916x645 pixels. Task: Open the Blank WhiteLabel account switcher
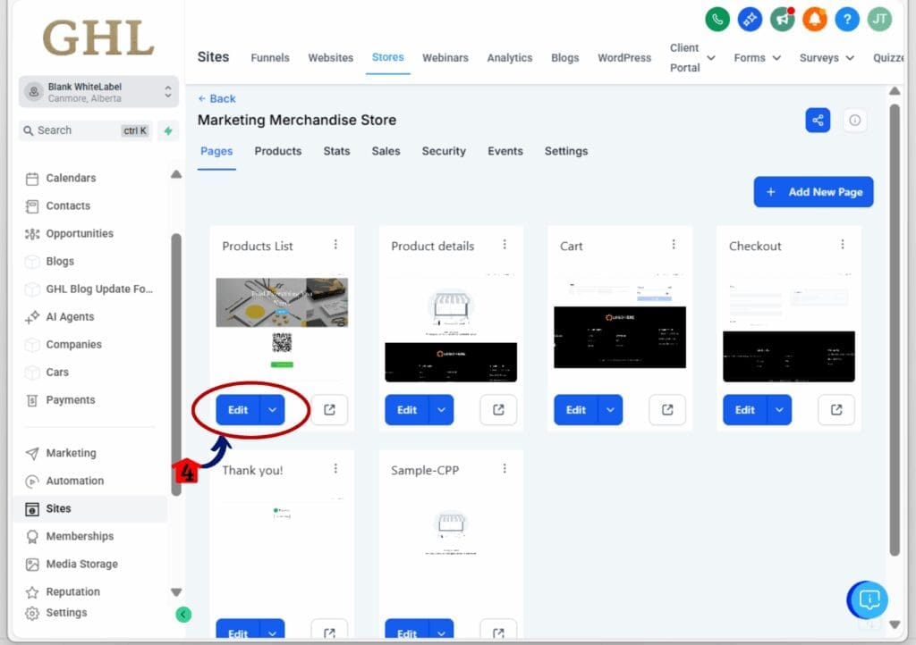point(98,92)
